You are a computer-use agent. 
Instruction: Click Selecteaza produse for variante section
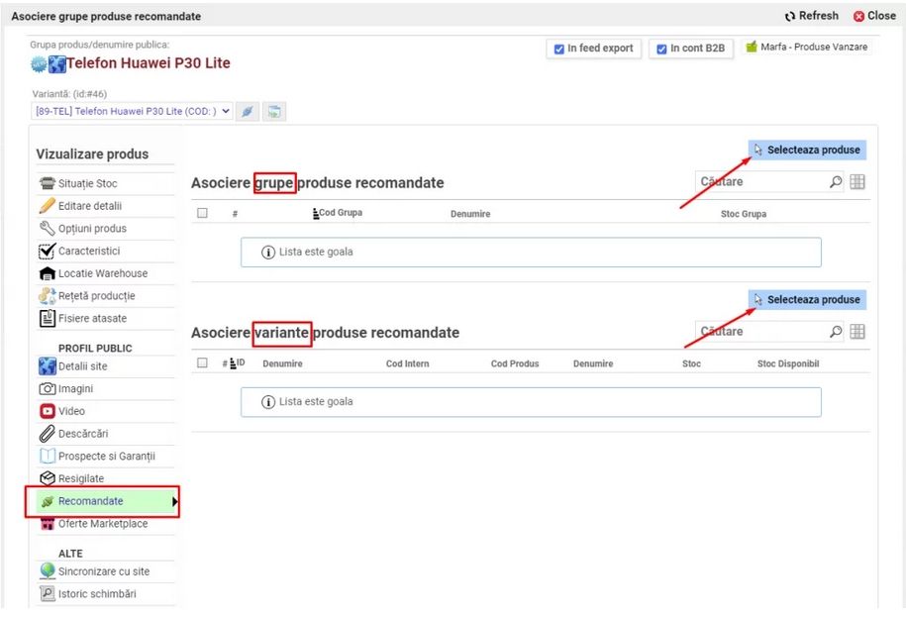pyautogui.click(x=806, y=299)
